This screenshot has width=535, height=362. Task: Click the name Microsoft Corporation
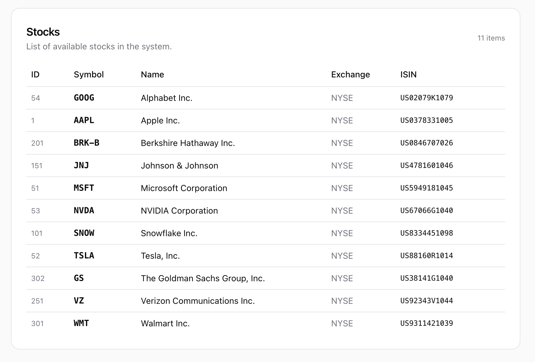[x=184, y=188]
